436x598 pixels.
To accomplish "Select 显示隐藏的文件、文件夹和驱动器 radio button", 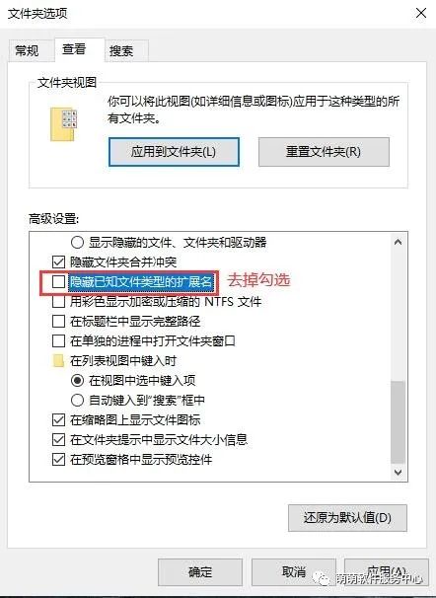I will (x=77, y=242).
